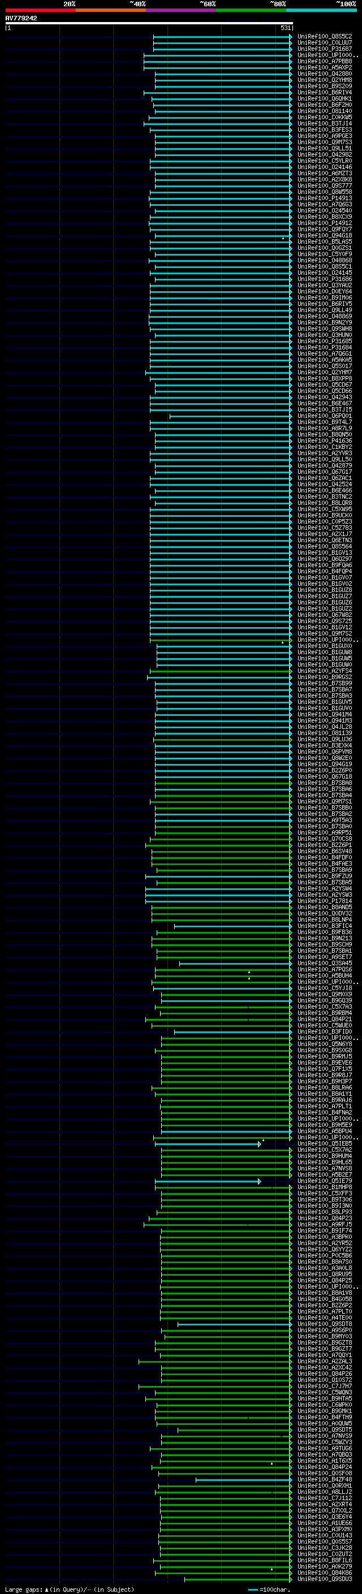Select the UniRef100_Q6PVM8 label
This screenshot has height=1594, width=362.
325,752
